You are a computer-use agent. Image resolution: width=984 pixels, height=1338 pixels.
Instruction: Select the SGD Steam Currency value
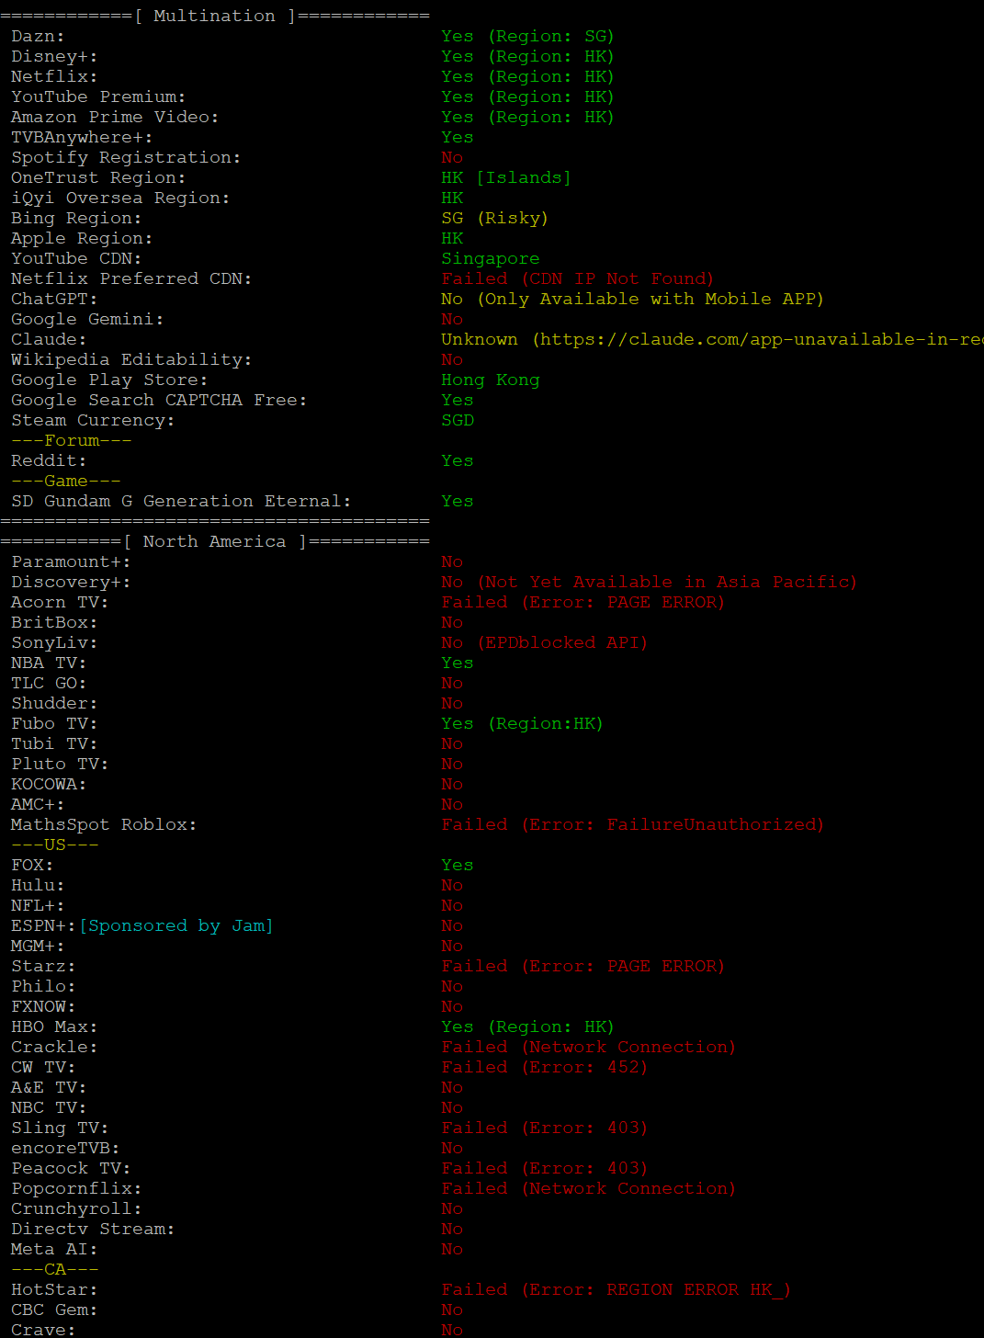click(458, 421)
